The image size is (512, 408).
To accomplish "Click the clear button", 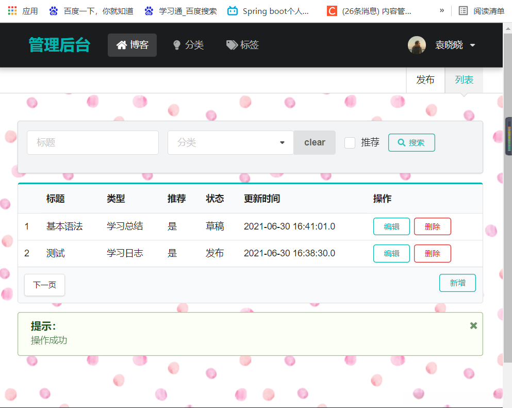I will pyautogui.click(x=315, y=142).
